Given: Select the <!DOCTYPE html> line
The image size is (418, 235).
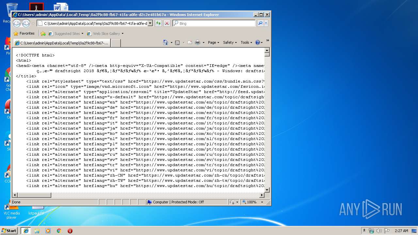Looking at the screenshot, I should pyautogui.click(x=35, y=55).
